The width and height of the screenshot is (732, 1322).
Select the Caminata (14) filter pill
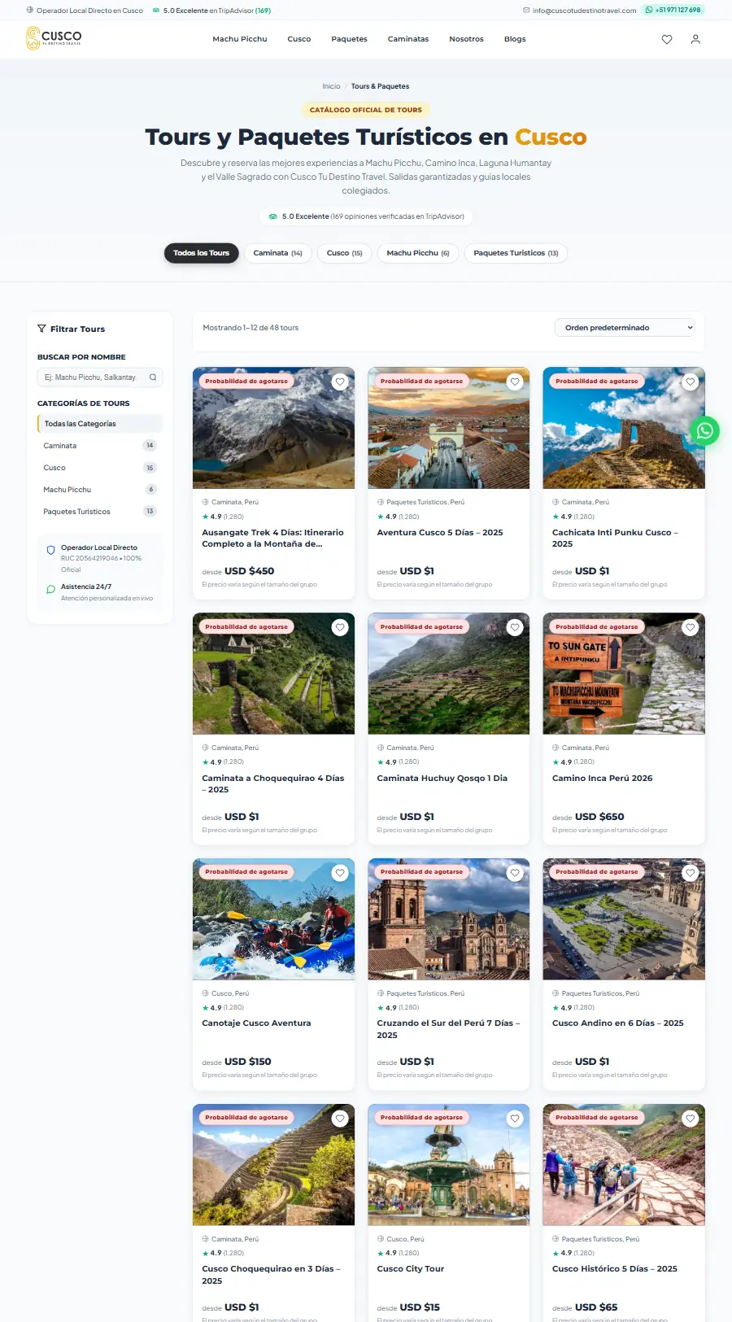pyautogui.click(x=278, y=253)
